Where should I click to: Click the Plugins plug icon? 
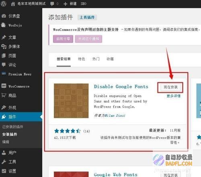[4, 117]
